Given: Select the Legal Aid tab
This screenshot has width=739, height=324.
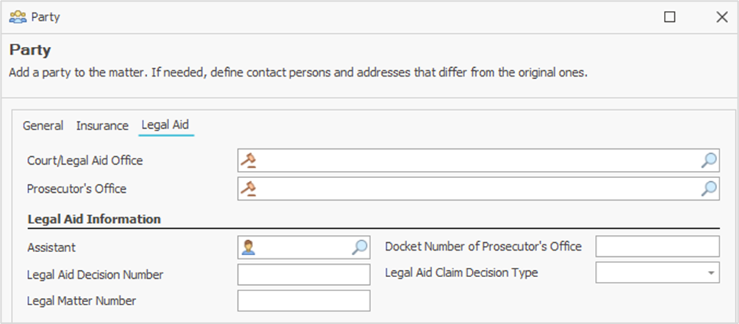Looking at the screenshot, I should pos(165,125).
